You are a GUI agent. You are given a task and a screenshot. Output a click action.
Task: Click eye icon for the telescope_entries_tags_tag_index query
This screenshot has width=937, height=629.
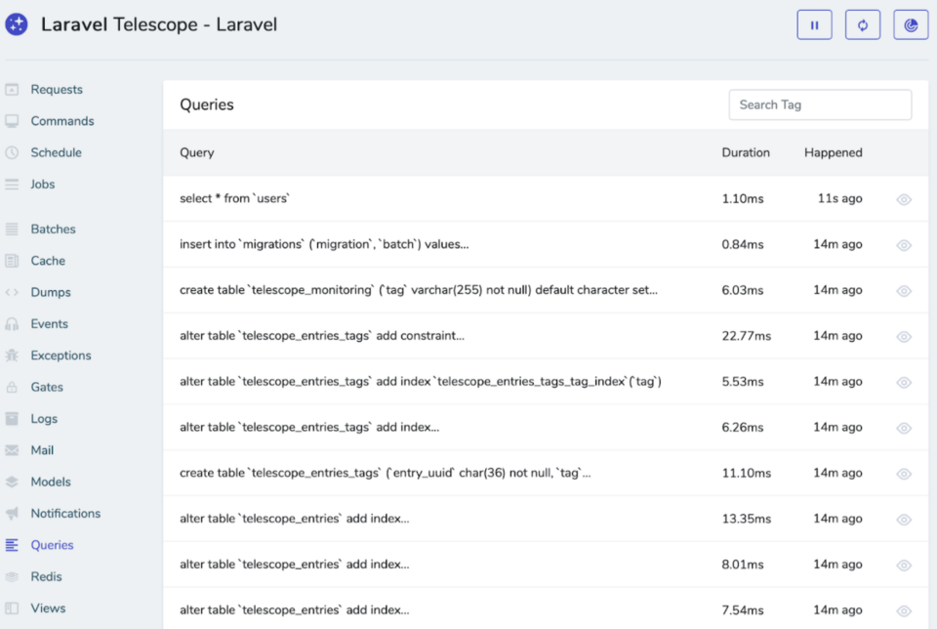904,383
